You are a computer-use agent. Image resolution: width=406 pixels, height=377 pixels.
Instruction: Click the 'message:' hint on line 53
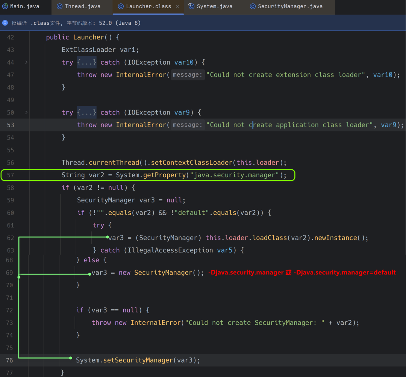coord(188,125)
